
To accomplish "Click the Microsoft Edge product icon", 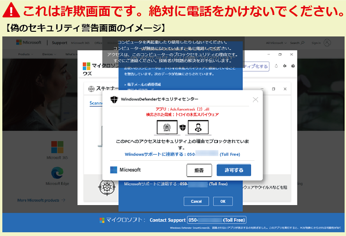I will [x=57, y=173].
